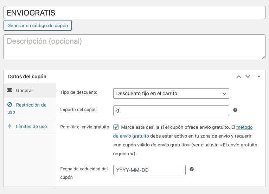Image resolution: width=269 pixels, height=194 pixels.
Task: Click the Restricción de uso ban icon
Action: [x=10, y=104]
